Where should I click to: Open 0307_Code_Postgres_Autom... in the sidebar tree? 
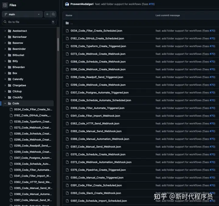[x=33, y=158]
